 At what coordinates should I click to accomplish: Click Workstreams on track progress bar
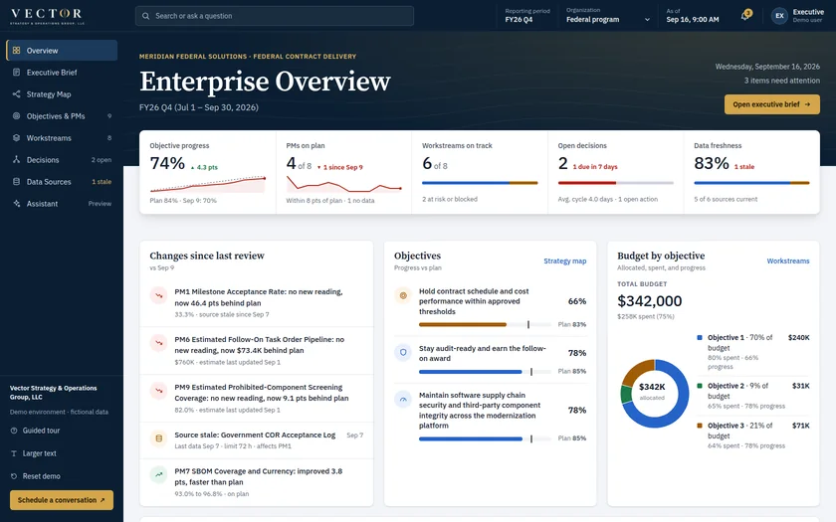pyautogui.click(x=480, y=183)
